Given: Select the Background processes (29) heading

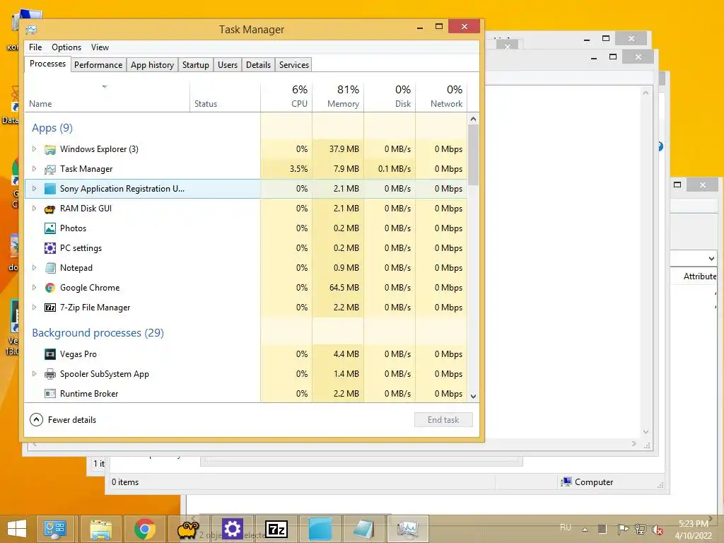Looking at the screenshot, I should tap(98, 333).
